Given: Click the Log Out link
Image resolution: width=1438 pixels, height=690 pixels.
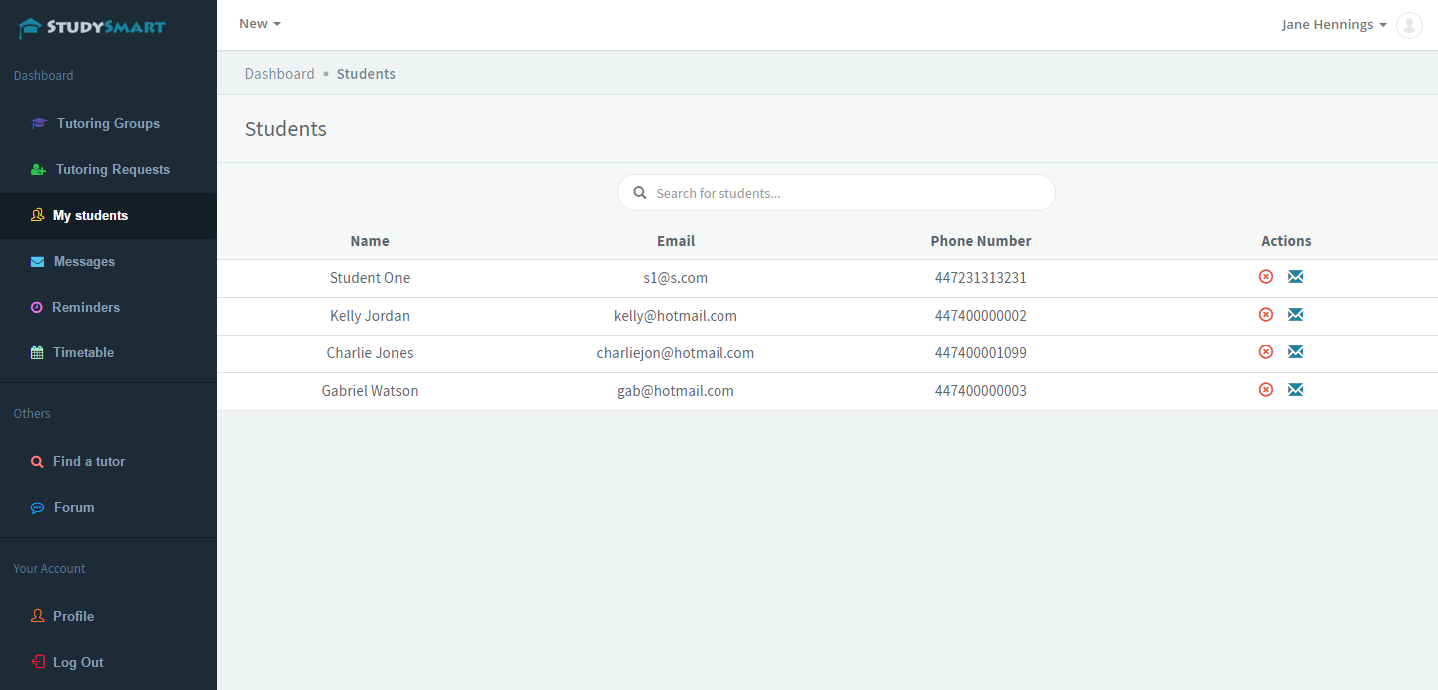Looking at the screenshot, I should click(78, 663).
